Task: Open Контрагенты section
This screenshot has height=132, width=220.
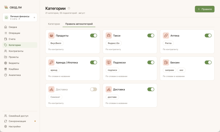Action: pos(20,51)
